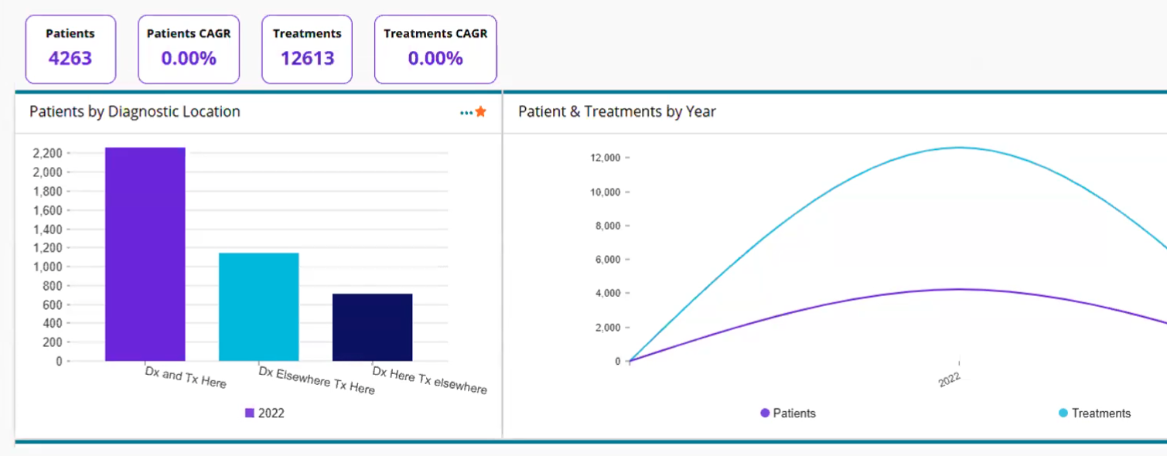This screenshot has width=1167, height=456.
Task: Select the Patients CAGR card
Action: point(189,49)
